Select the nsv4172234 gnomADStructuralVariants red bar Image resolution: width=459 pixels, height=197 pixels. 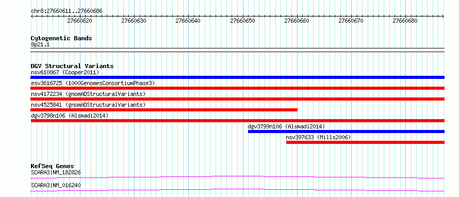[x=237, y=99]
